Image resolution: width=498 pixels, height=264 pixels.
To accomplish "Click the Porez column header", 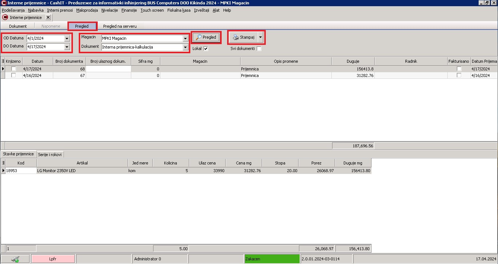I will pos(316,163).
